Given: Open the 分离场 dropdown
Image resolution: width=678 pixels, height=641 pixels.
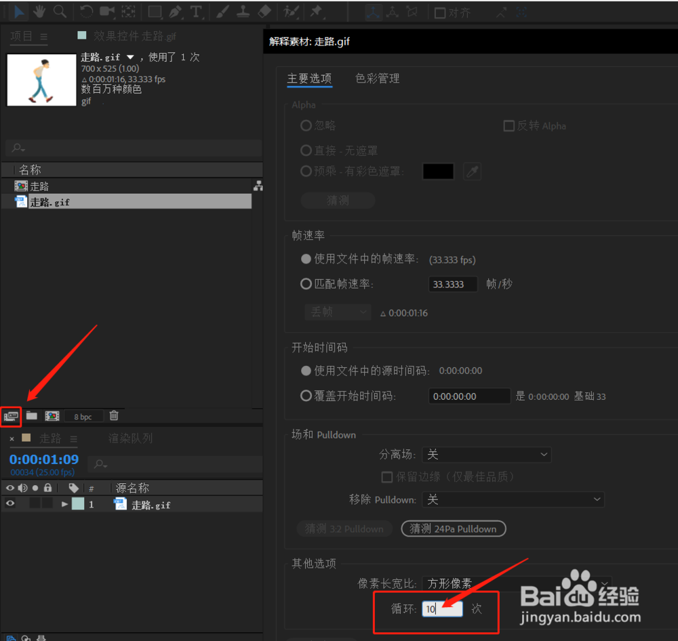Looking at the screenshot, I should tap(486, 455).
